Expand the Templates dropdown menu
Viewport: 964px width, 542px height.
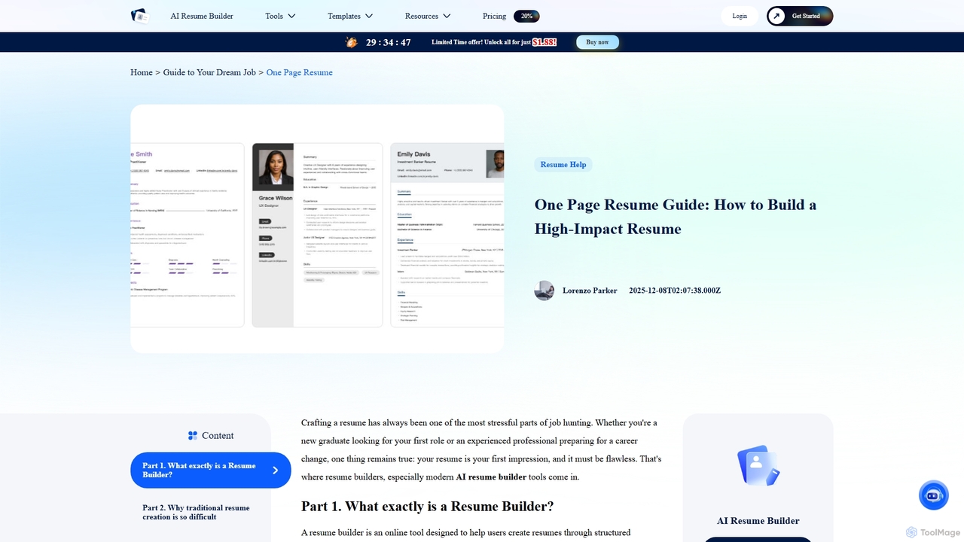[350, 16]
